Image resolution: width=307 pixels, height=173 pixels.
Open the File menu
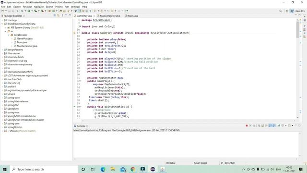3,7
